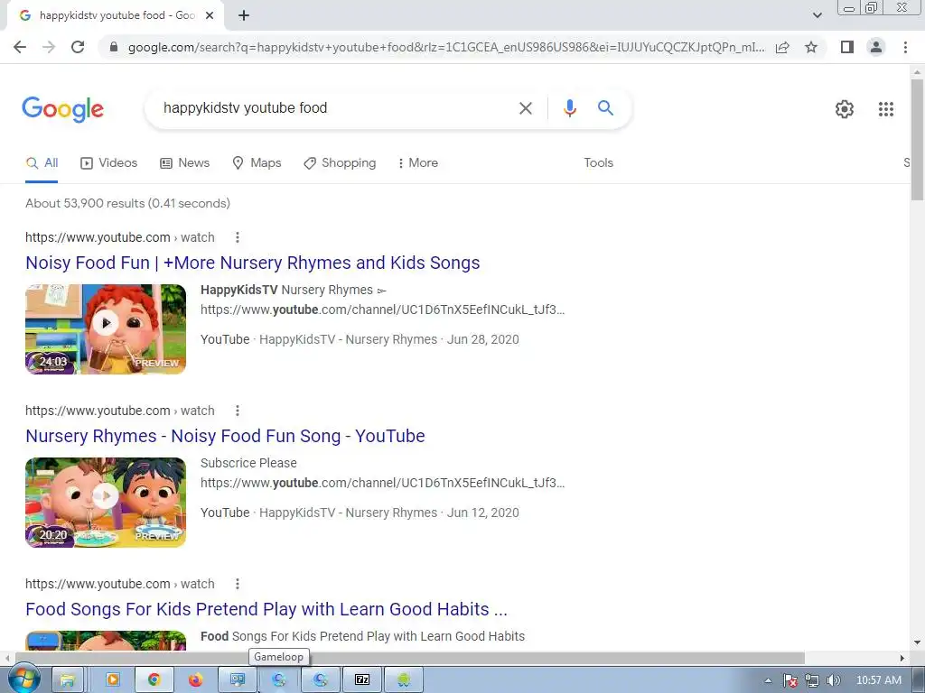
Task: Reload the current Google page
Action: [78, 47]
